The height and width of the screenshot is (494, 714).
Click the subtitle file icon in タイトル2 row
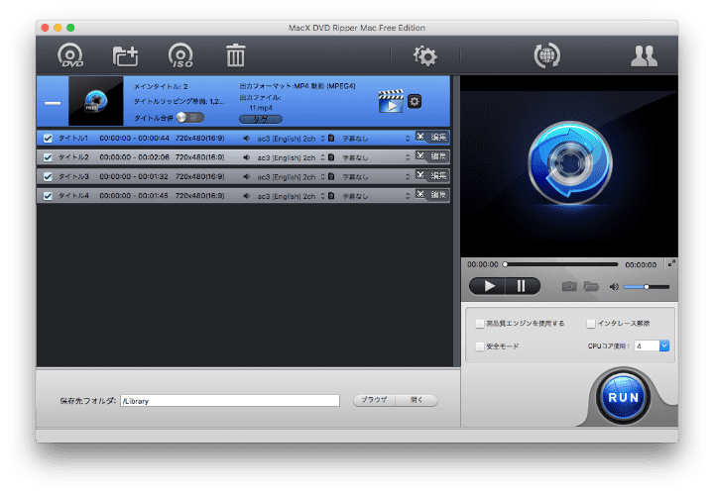click(331, 157)
